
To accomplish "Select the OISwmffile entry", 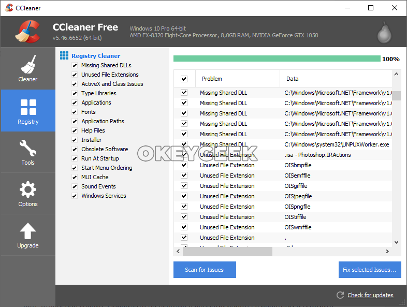I will [x=283, y=227].
